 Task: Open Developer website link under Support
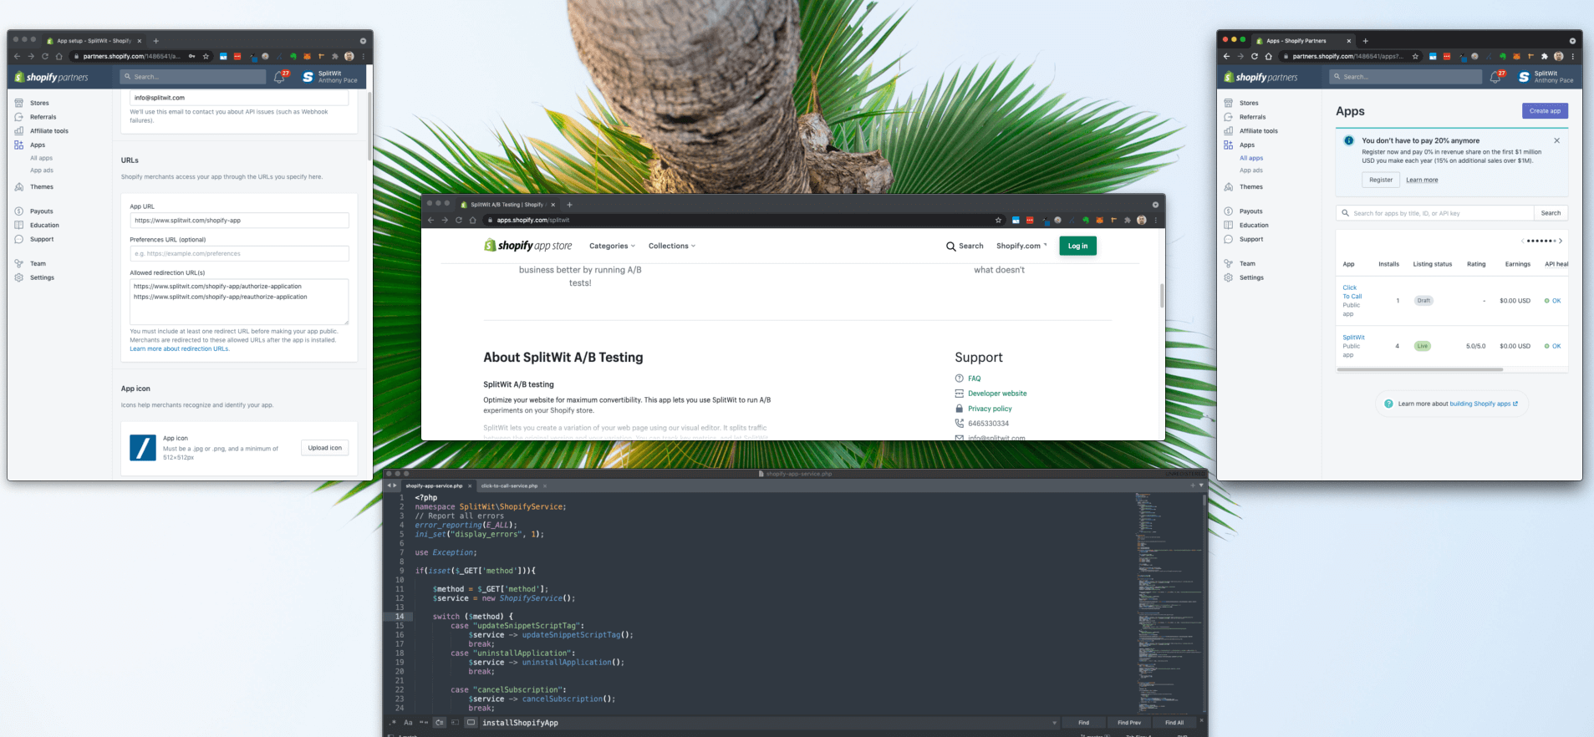tap(997, 394)
